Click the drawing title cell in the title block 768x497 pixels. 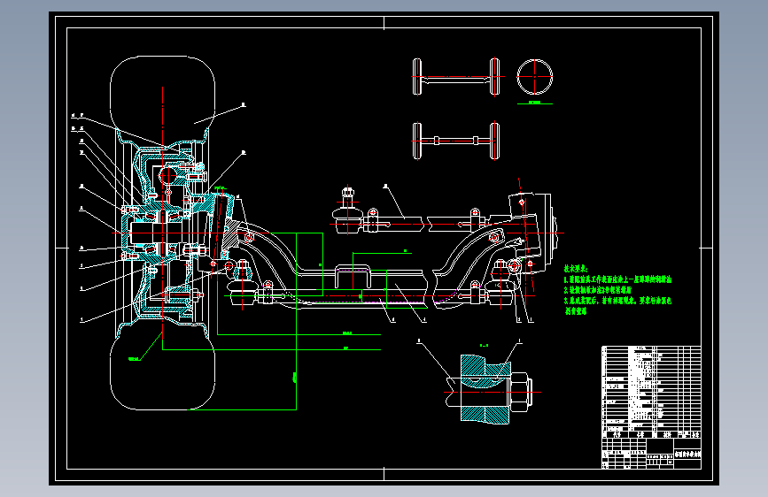(687, 455)
